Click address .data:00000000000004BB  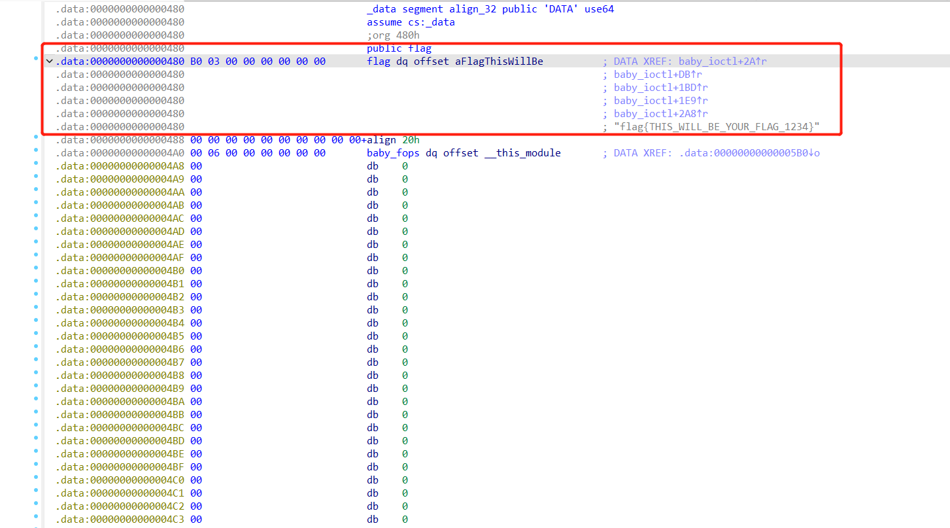click(x=120, y=415)
